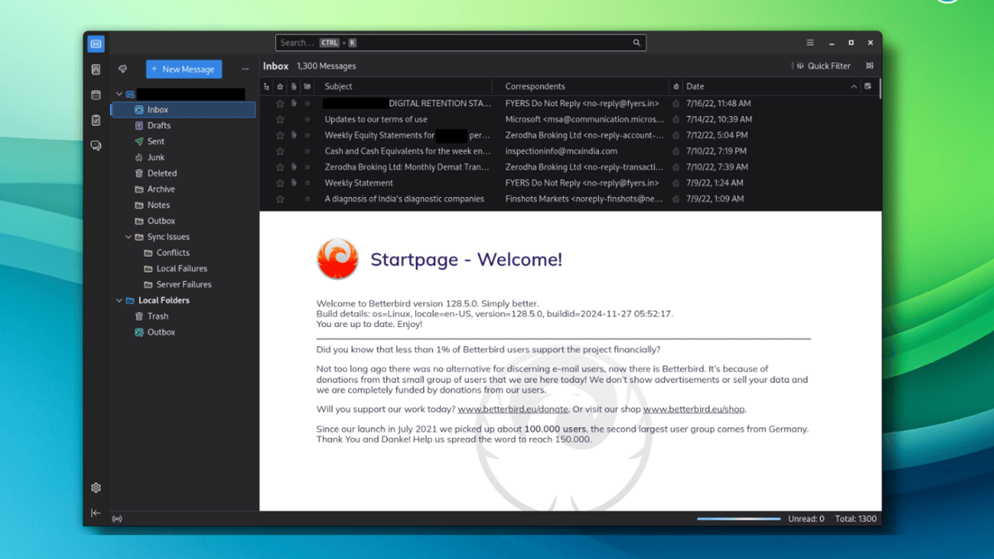The image size is (994, 559).
Task: Sort by starred column header
Action: 280,86
